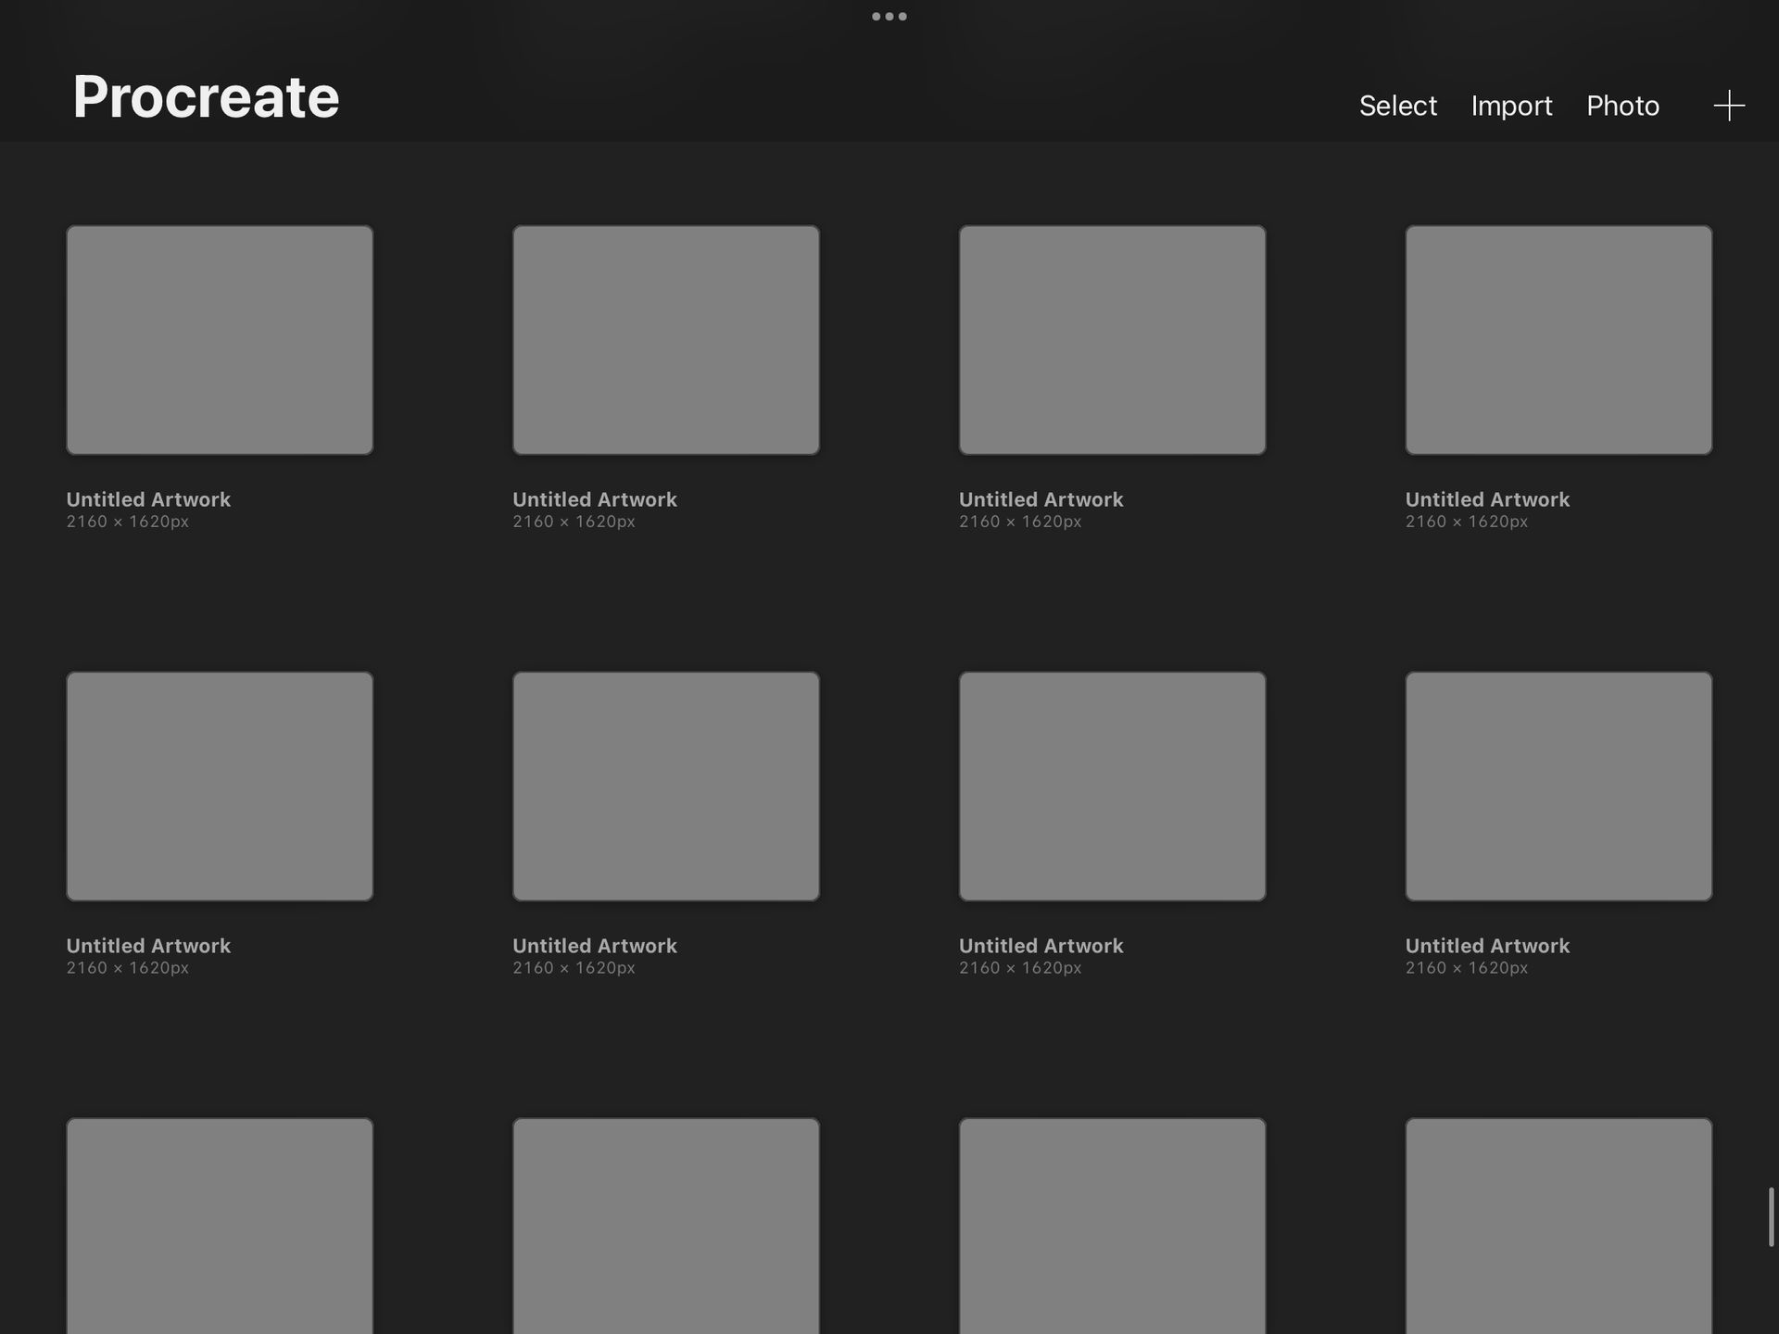1779x1334 pixels.
Task: Open fourth artwork in middle row
Action: coord(1558,786)
